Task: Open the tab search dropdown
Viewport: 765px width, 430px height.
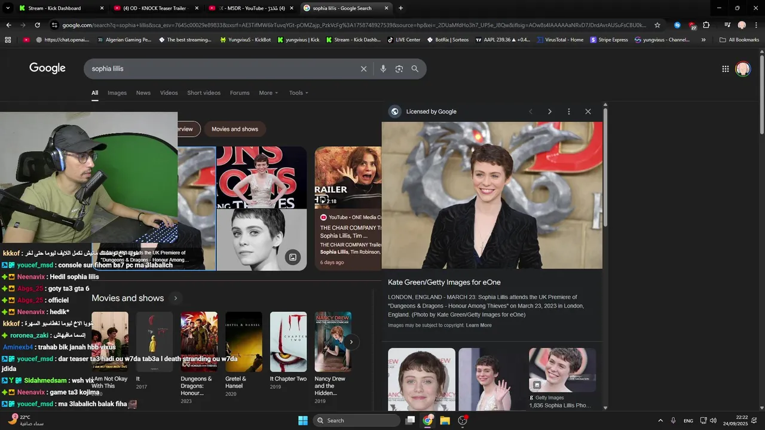Action: click(8, 8)
